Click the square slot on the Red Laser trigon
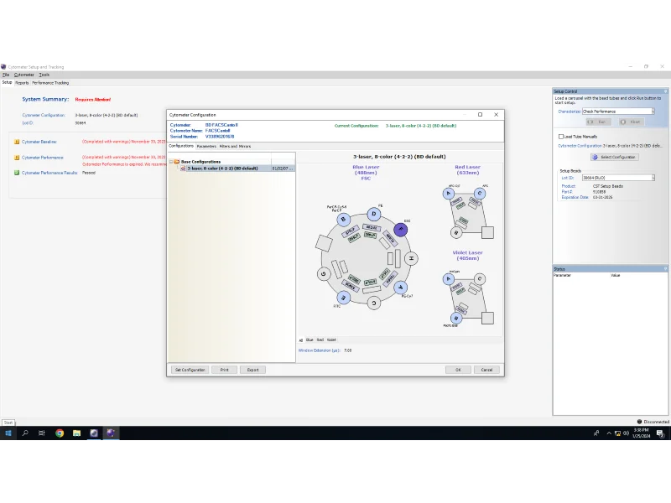The image size is (671, 503). (x=487, y=233)
